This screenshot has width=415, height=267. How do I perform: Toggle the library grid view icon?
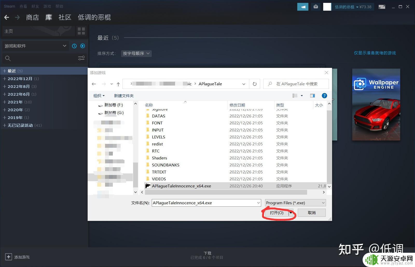[x=81, y=31]
